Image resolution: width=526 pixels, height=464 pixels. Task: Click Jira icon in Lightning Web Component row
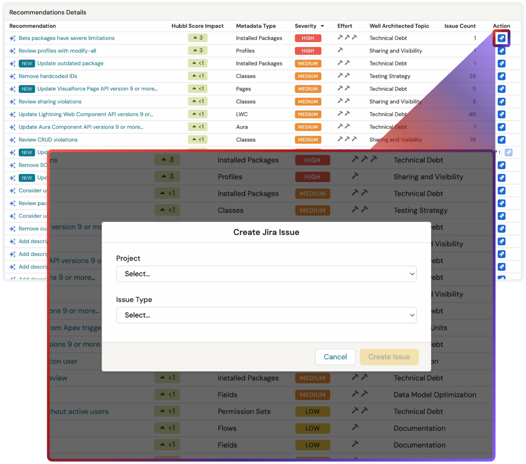tap(501, 114)
